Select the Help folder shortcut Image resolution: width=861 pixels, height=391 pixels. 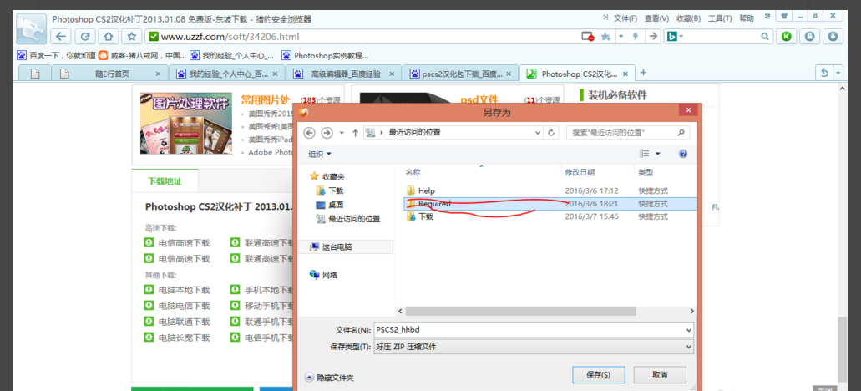[x=550, y=190]
